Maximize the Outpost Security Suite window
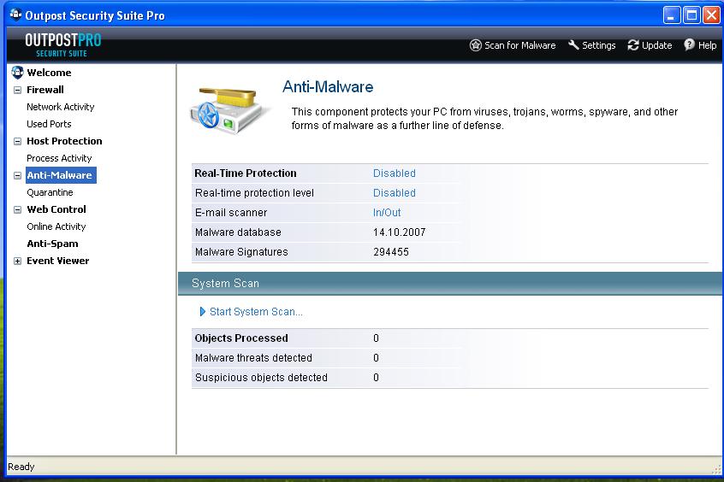724x482 pixels. click(691, 15)
